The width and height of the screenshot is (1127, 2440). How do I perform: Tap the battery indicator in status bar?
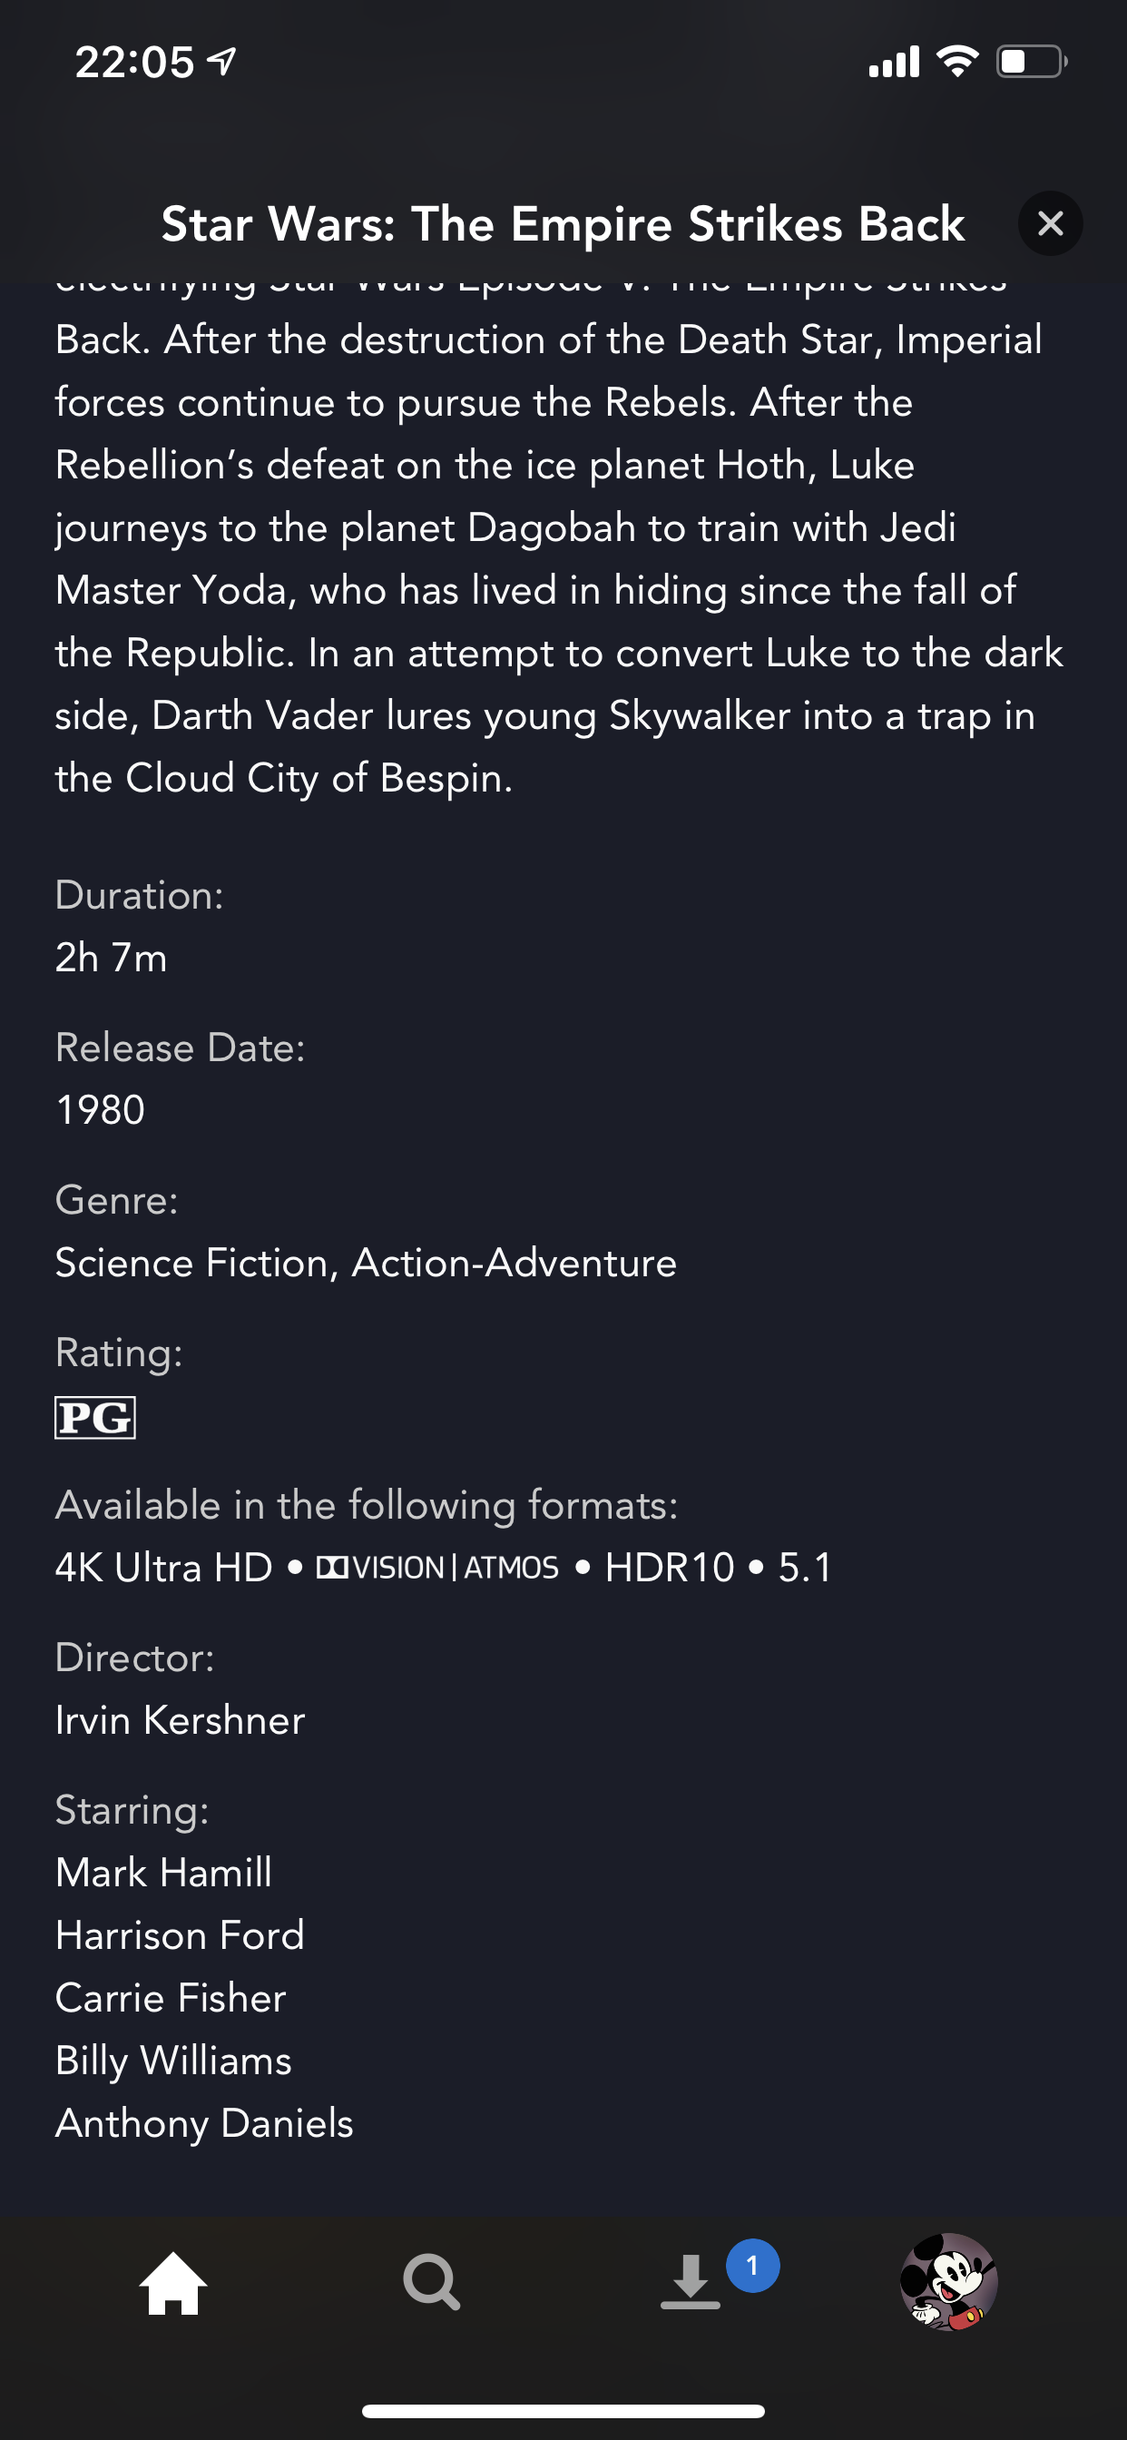click(x=1033, y=62)
